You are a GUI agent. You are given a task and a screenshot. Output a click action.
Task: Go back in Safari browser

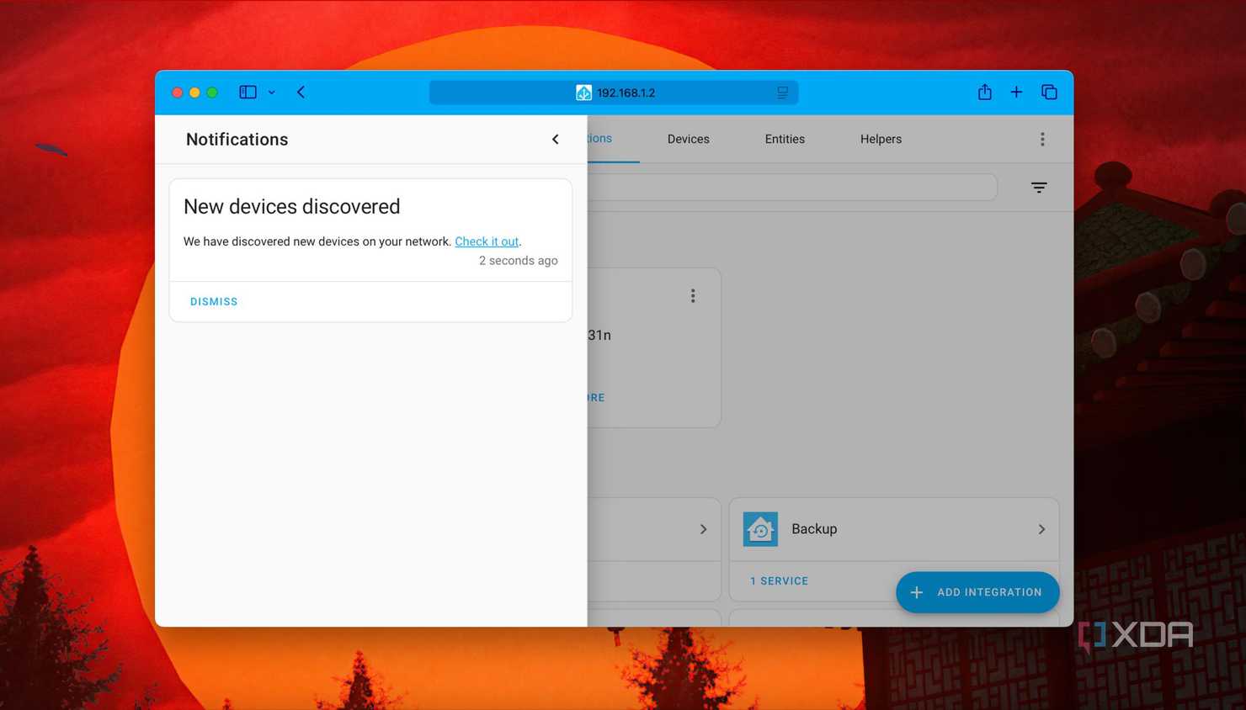coord(301,92)
